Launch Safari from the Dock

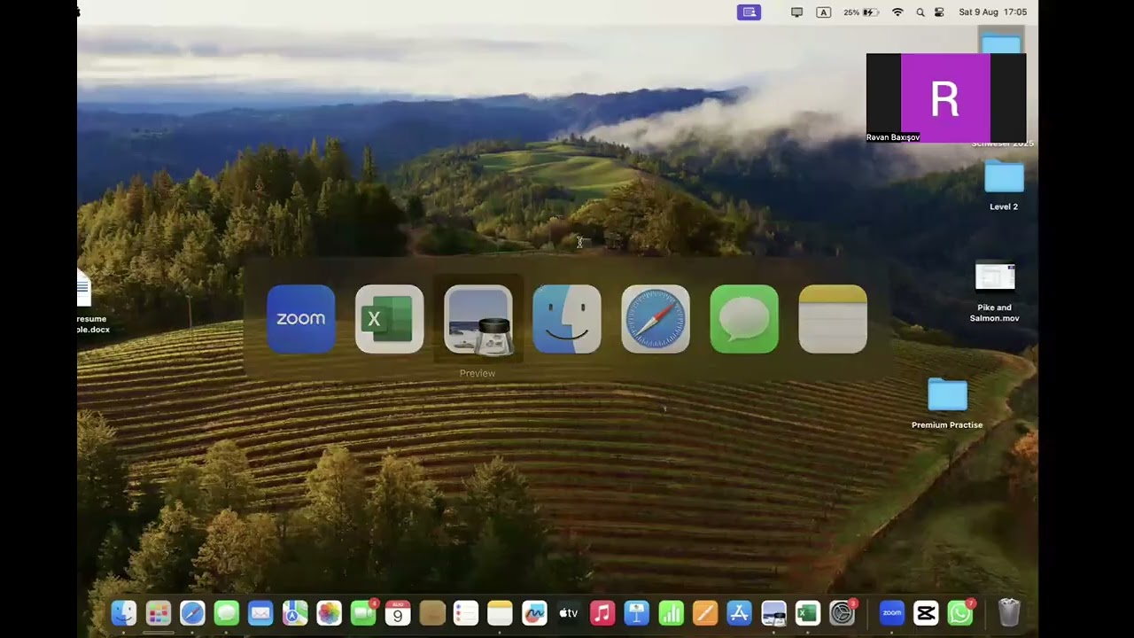[192, 612]
